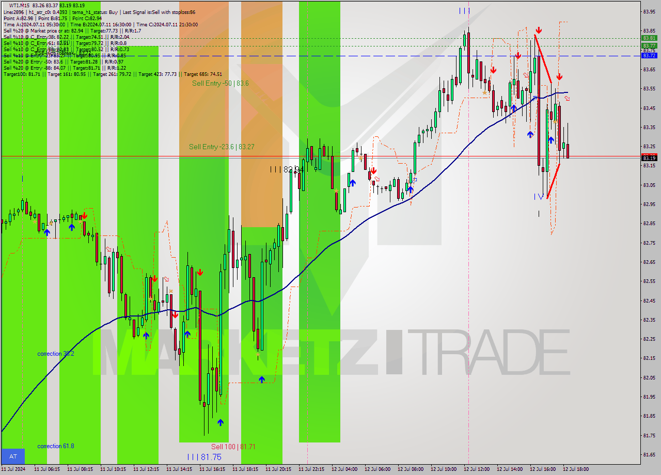This screenshot has height=475, width=661.
Task: Click the 83.45 price scale value
Action: 649,108
